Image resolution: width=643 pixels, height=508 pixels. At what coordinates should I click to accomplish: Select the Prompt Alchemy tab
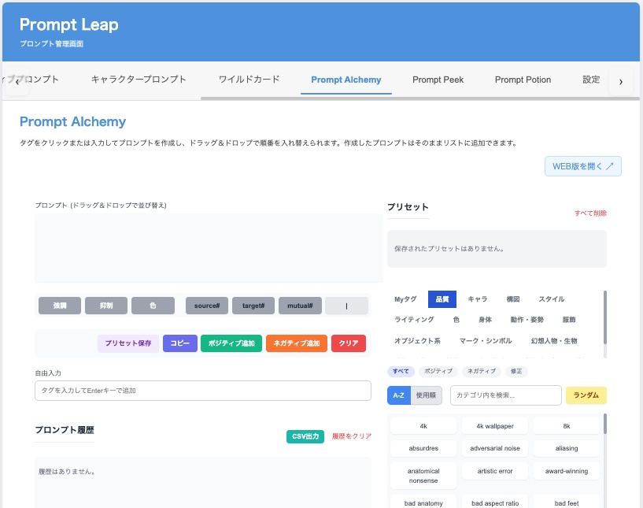[346, 80]
